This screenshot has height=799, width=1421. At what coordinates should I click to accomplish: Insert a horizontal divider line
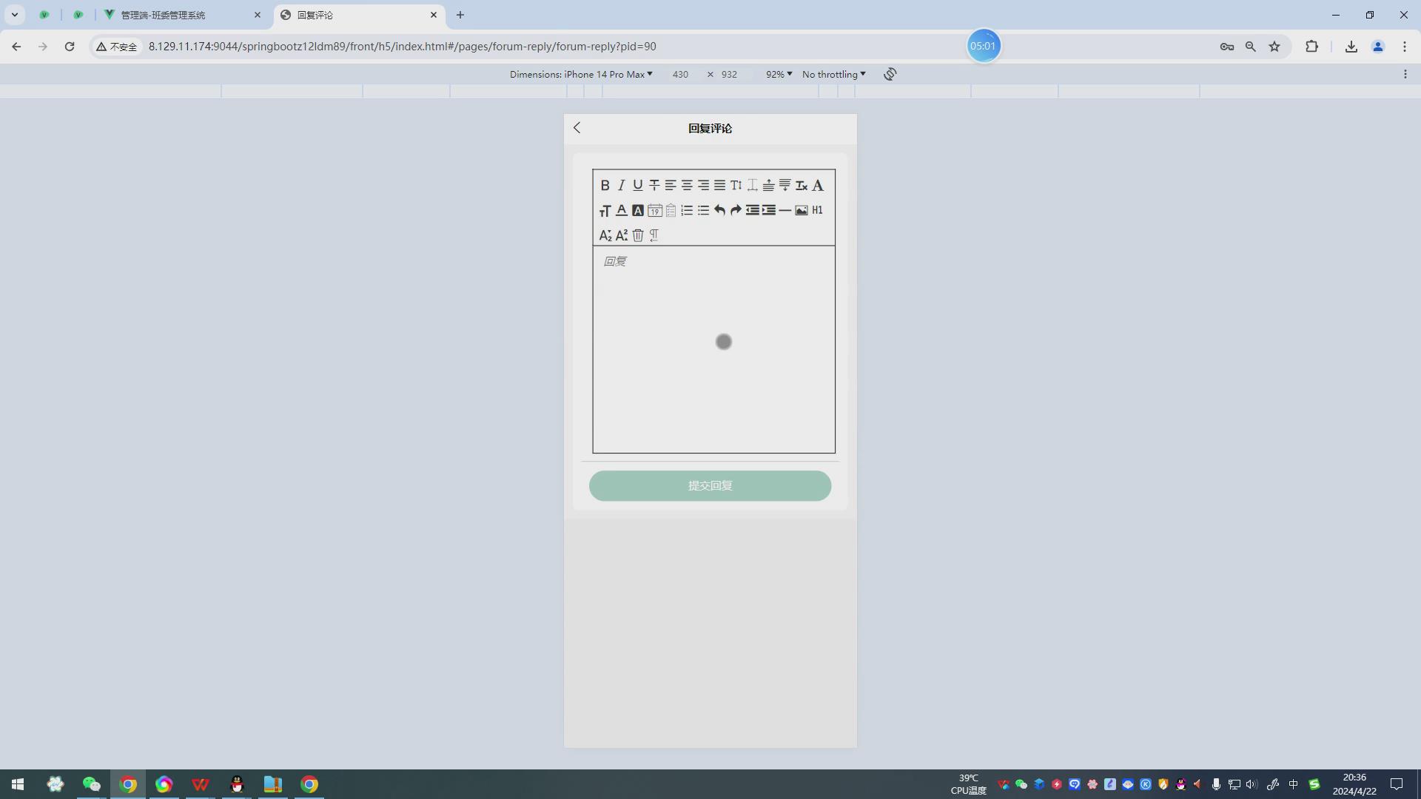[785, 210]
